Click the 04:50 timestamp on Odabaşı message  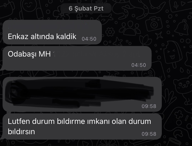click(x=138, y=65)
